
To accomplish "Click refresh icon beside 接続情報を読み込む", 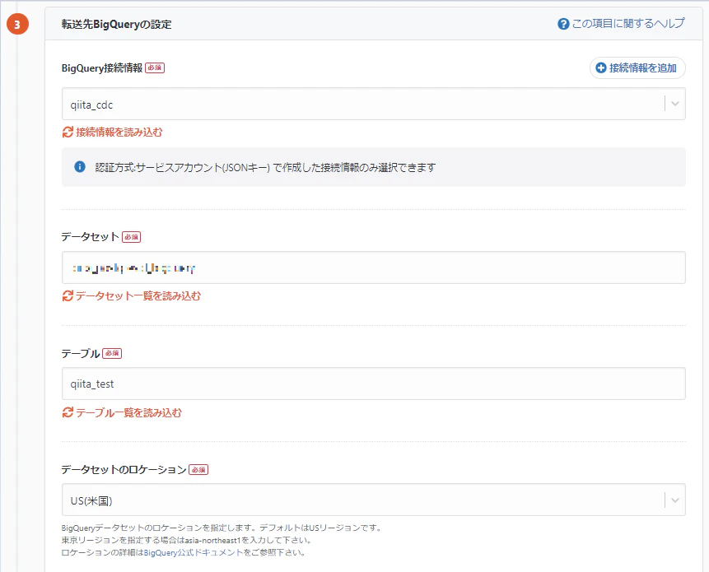I will (68, 132).
